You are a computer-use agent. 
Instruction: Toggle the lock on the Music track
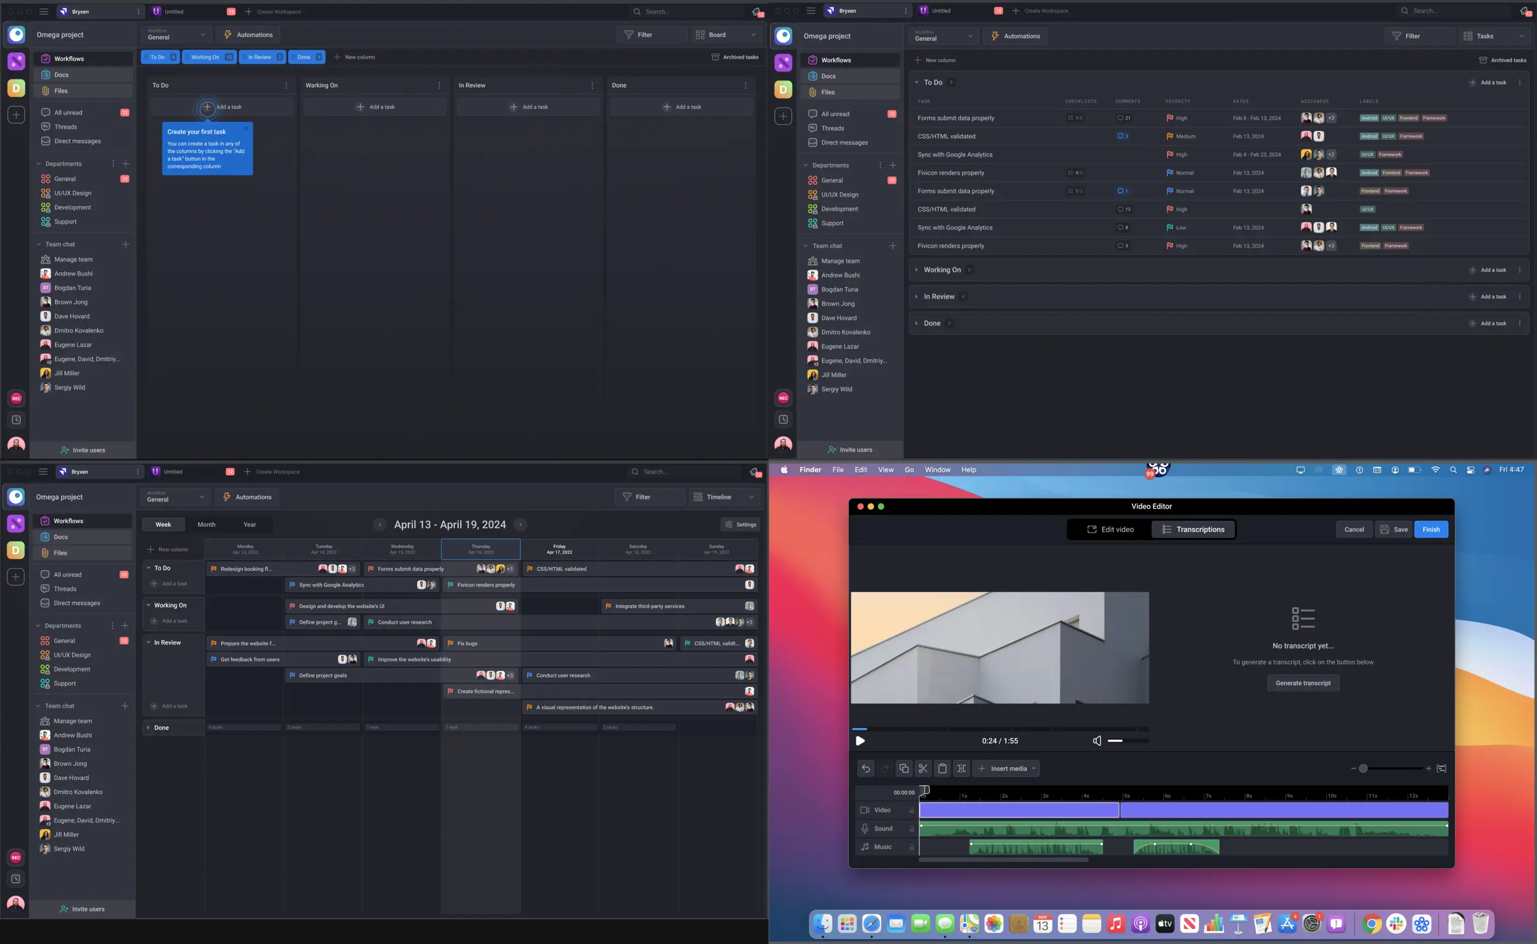(911, 847)
